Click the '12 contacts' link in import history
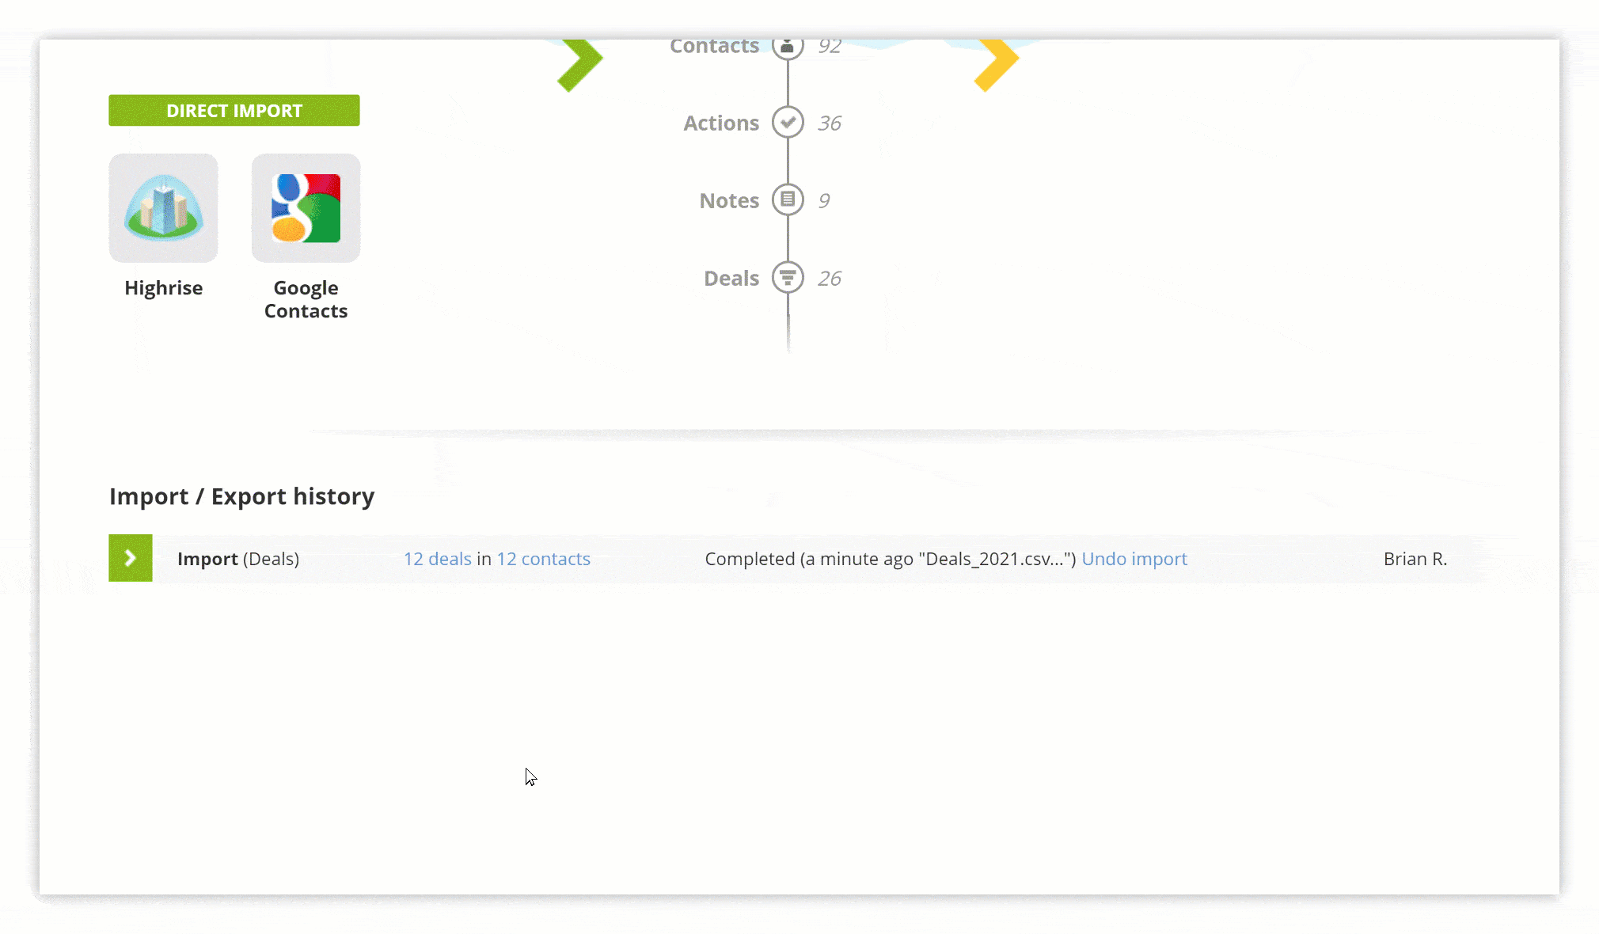This screenshot has height=934, width=1599. pyautogui.click(x=544, y=558)
